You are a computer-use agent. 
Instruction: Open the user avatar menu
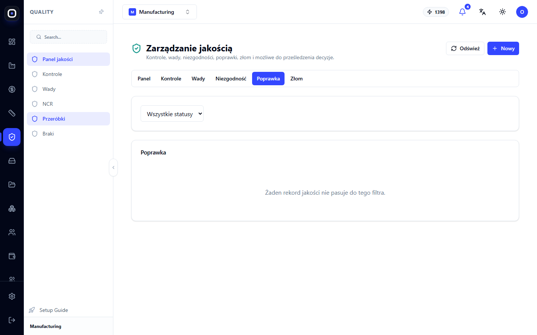[522, 12]
